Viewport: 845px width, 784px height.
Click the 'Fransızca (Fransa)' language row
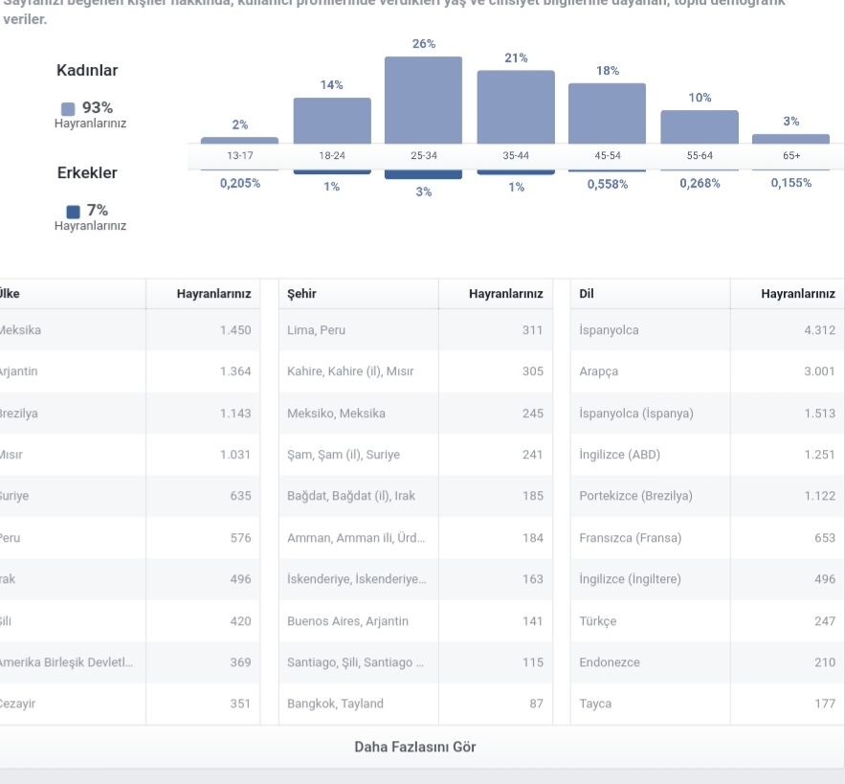pos(707,538)
